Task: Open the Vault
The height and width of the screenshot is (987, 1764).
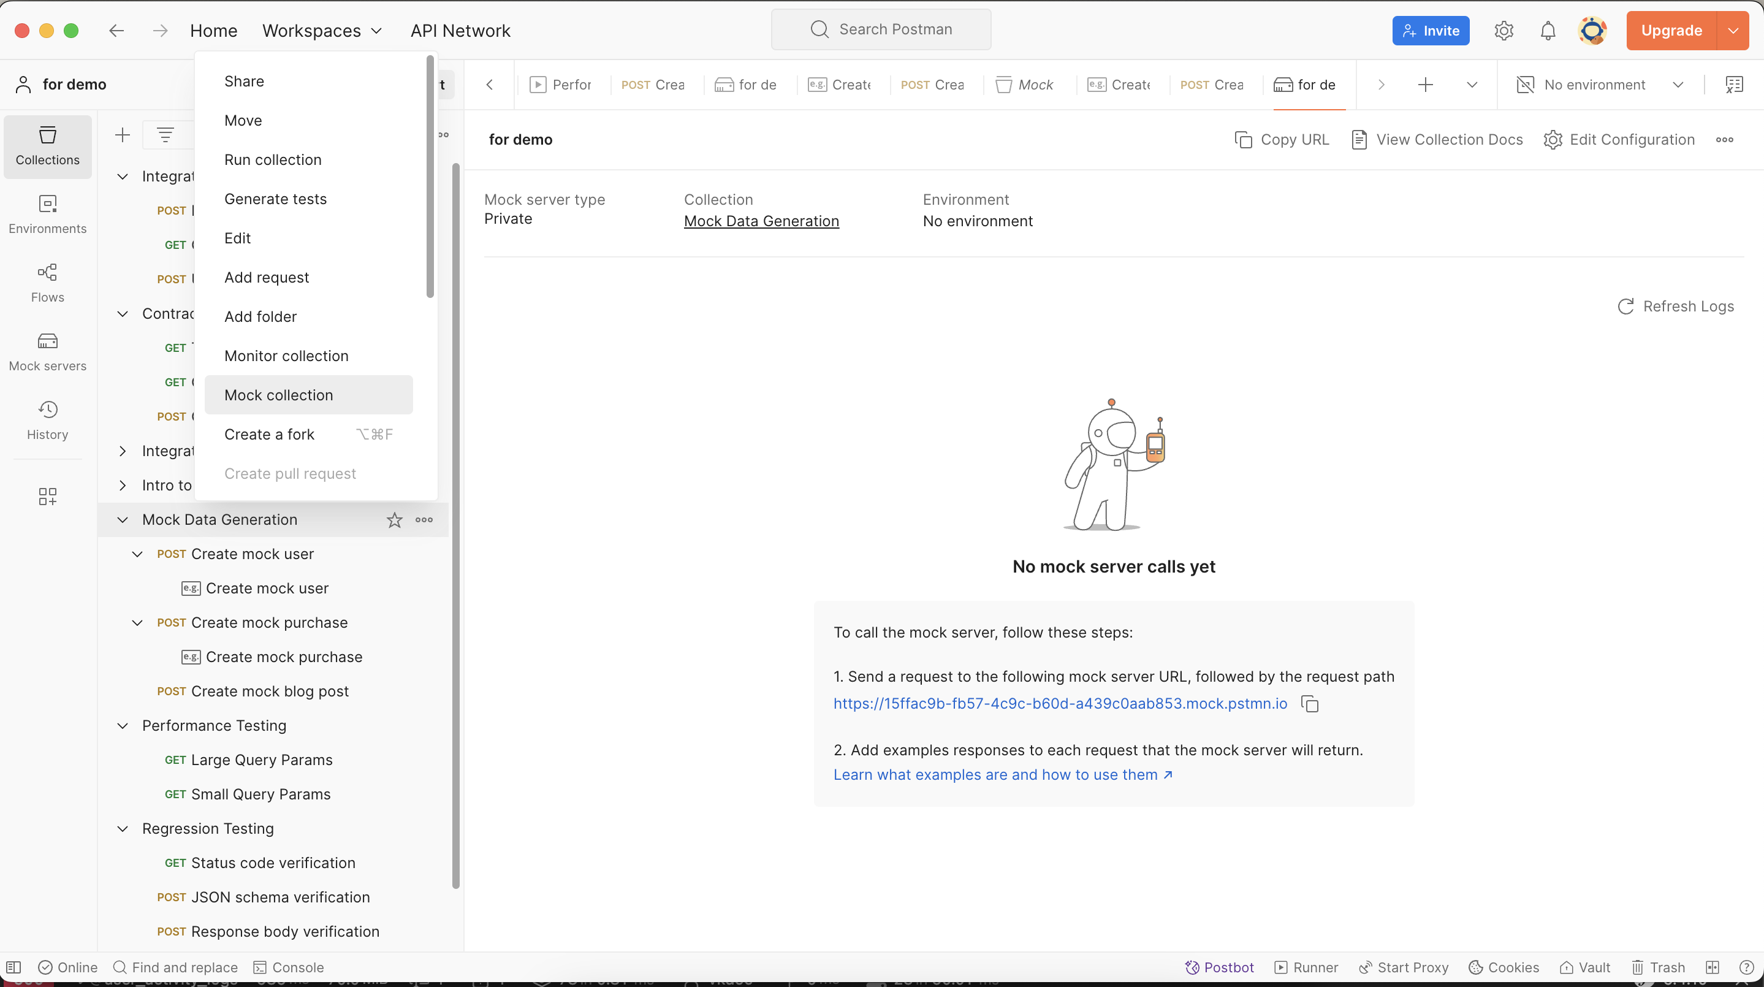Action: pos(1584,967)
